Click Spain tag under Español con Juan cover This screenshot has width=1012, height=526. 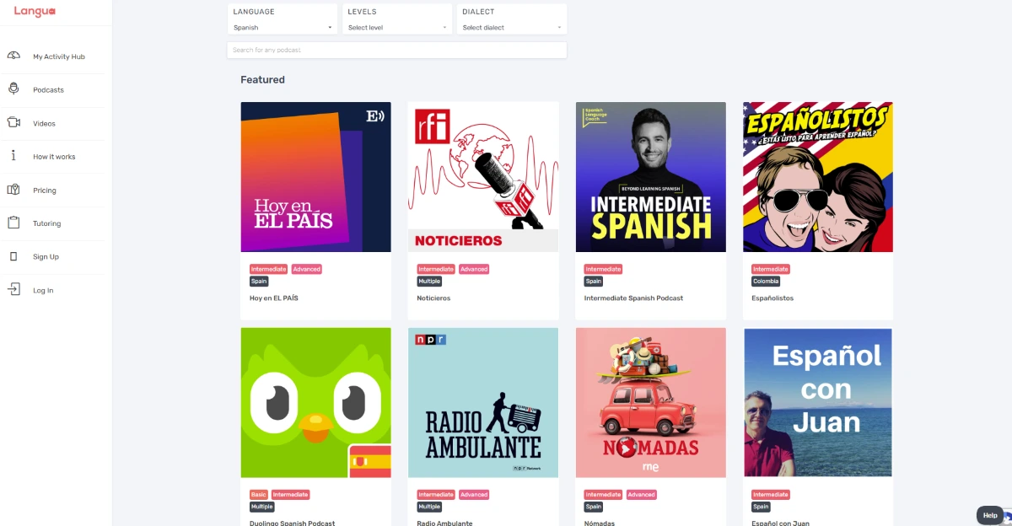tap(761, 507)
